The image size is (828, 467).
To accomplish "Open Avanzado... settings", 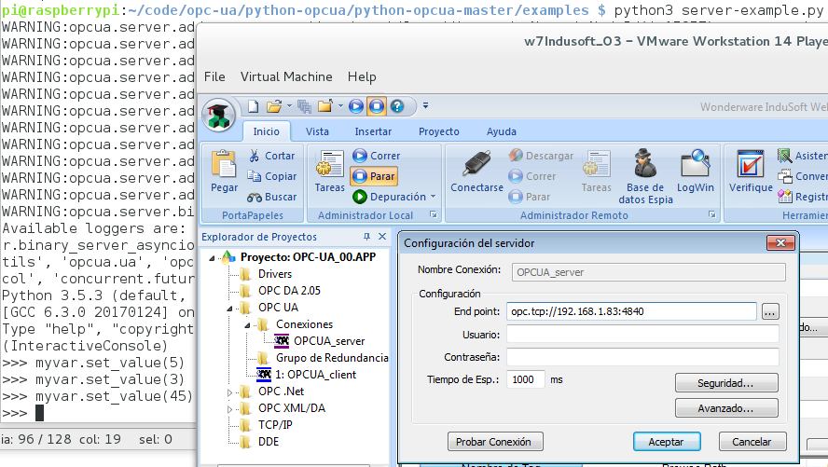I will [x=726, y=408].
